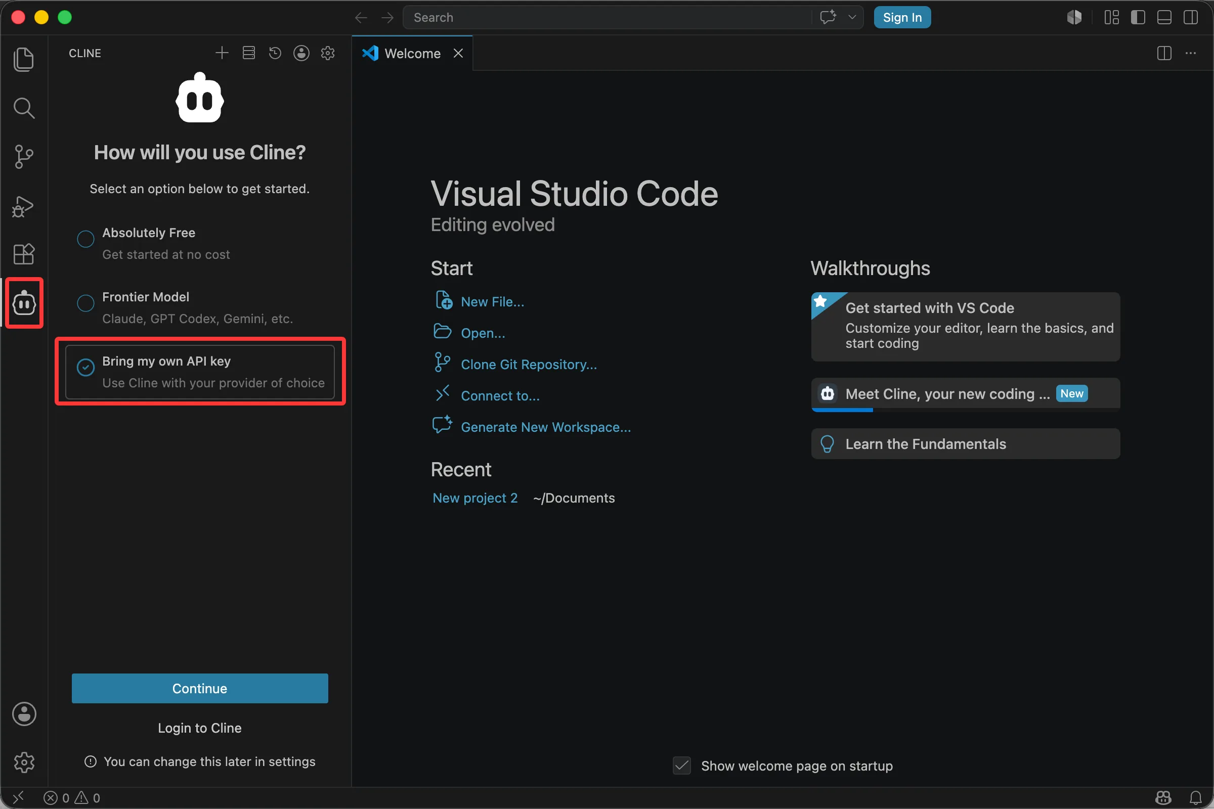Screen dimensions: 1214x809
Task: Open Accounts icon at activity bar bottom
Action: point(24,714)
